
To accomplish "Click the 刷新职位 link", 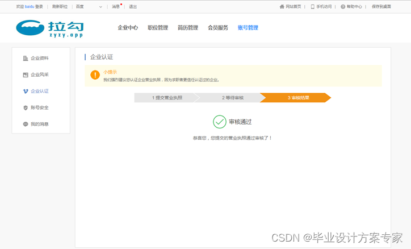I will [x=60, y=7].
